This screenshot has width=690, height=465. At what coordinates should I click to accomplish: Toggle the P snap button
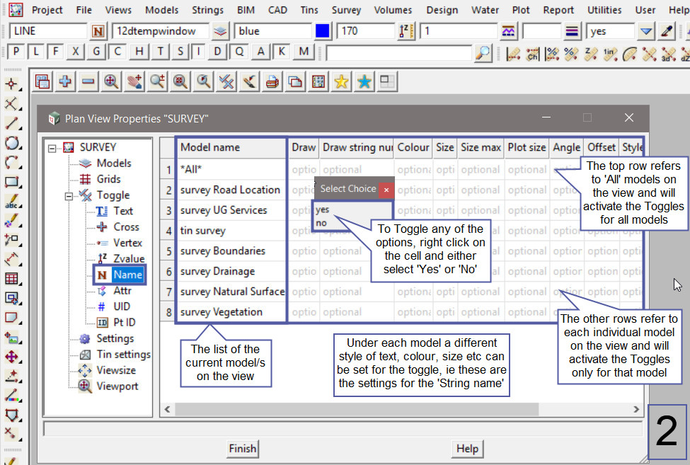coord(16,52)
